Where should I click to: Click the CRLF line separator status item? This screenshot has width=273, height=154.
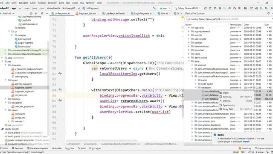pos(243,152)
